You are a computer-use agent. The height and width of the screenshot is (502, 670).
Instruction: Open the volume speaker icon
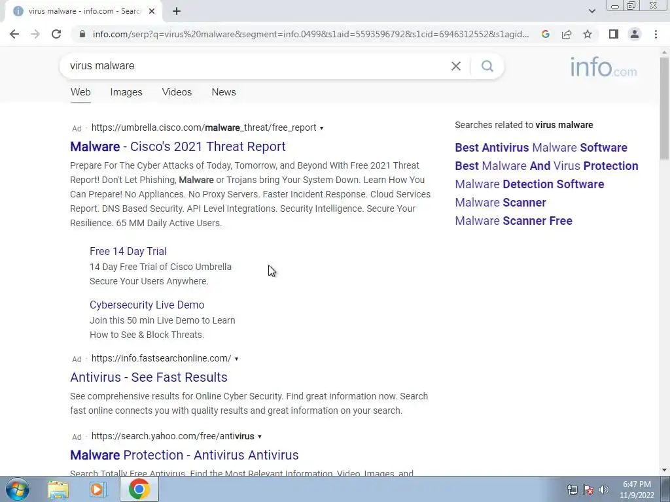604,490
